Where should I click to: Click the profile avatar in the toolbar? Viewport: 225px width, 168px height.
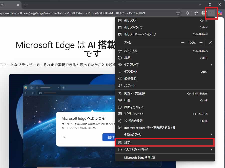click(x=204, y=13)
